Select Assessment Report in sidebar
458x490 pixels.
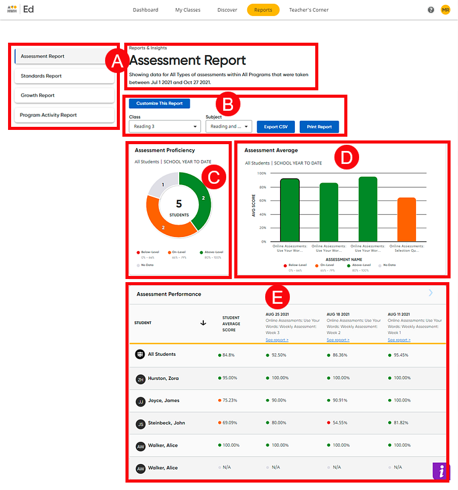pos(64,56)
